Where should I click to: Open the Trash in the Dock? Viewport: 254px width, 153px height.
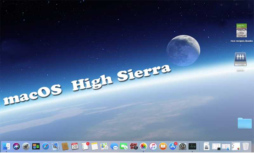(245, 146)
